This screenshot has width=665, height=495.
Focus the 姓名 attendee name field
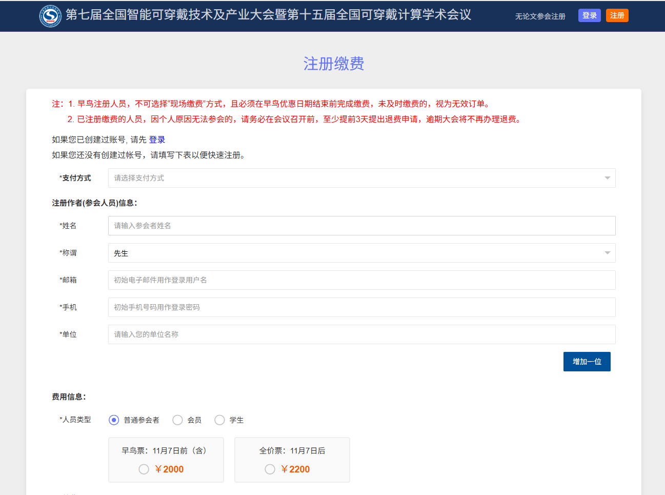pyautogui.click(x=361, y=226)
